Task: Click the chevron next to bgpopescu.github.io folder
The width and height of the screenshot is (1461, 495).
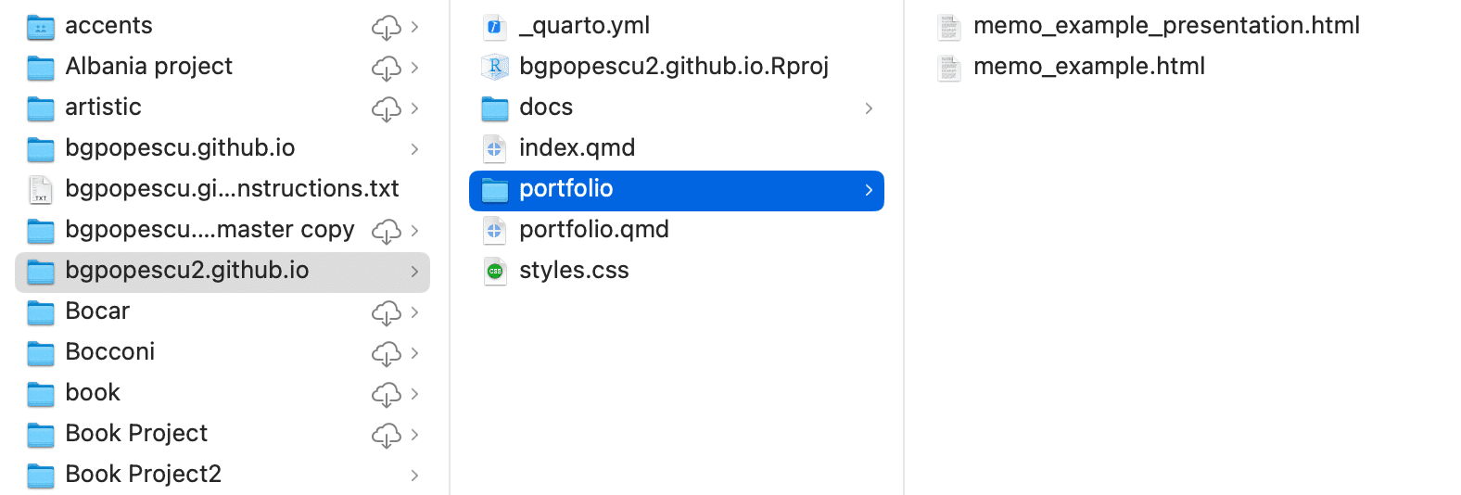Action: coord(414,149)
